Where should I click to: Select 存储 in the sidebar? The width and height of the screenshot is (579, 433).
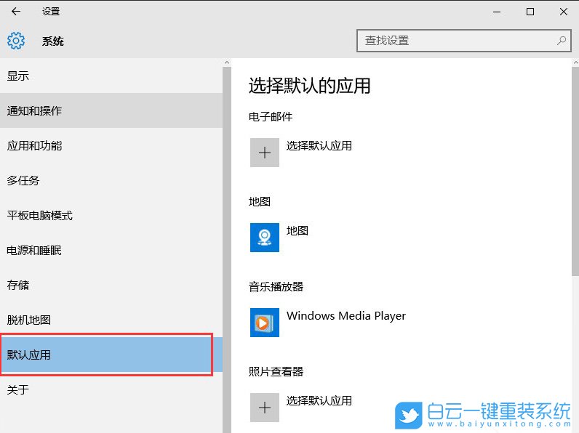click(111, 285)
